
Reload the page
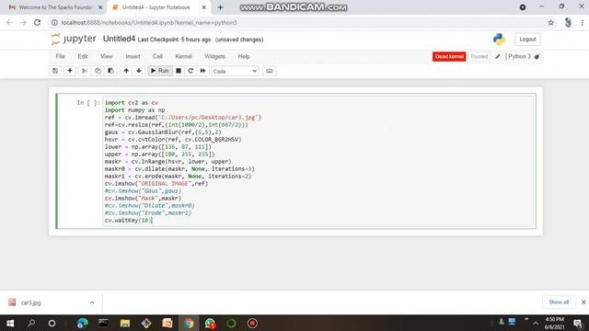(x=37, y=22)
